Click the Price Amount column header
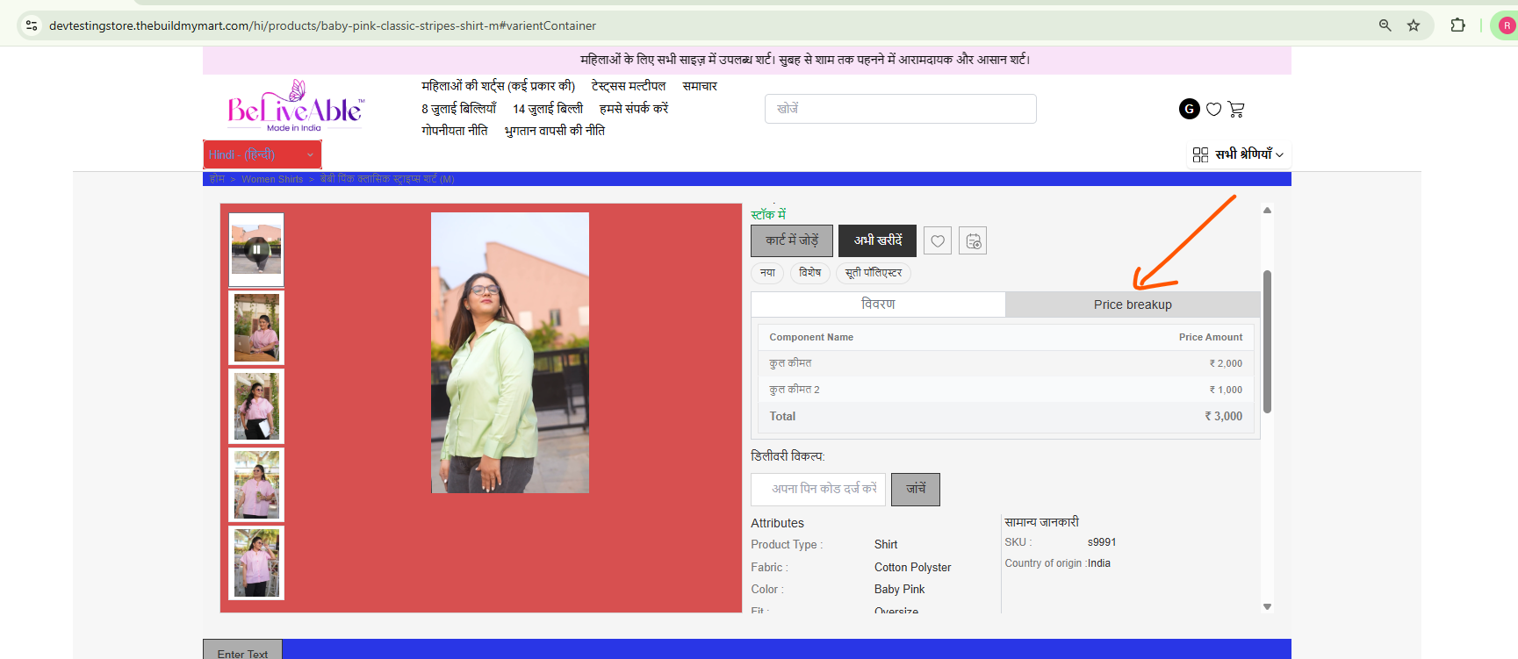The height and width of the screenshot is (659, 1518). point(1211,337)
